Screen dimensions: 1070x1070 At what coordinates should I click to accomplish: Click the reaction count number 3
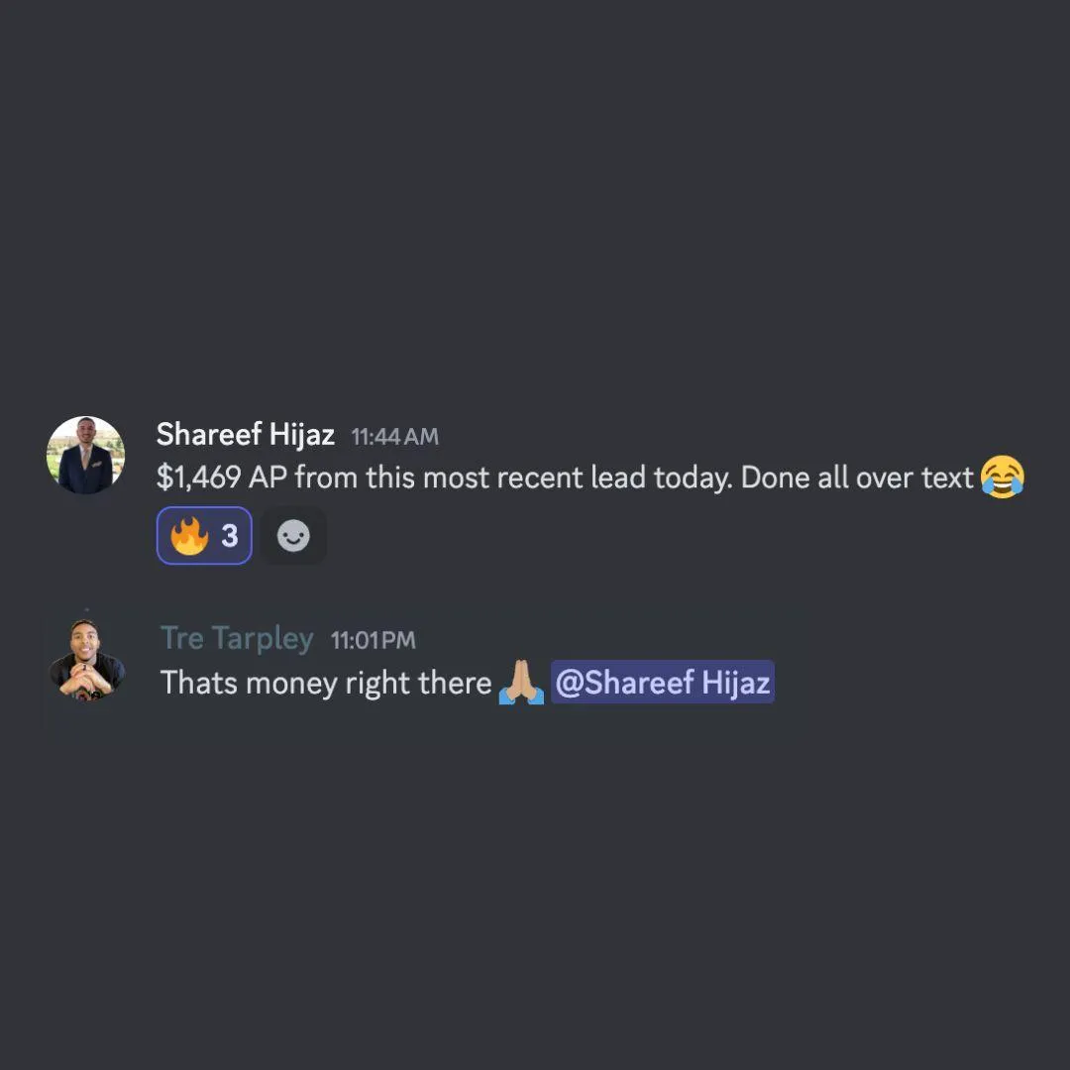(x=229, y=536)
